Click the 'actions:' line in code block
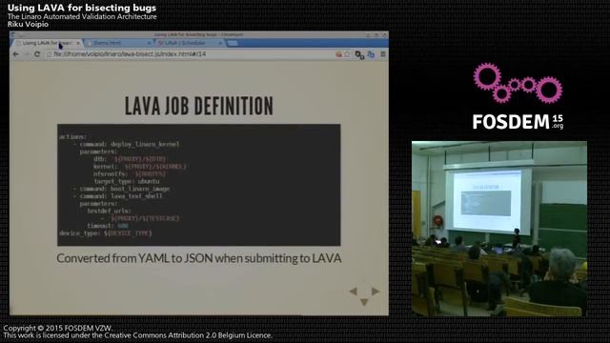610x343 pixels. coord(73,136)
